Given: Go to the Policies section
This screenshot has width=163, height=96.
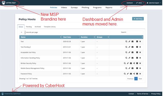Looking at the screenshot, I should coord(54,7).
